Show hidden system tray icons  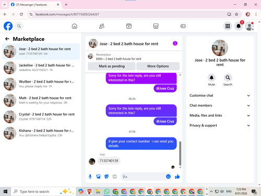pyautogui.click(x=211, y=191)
